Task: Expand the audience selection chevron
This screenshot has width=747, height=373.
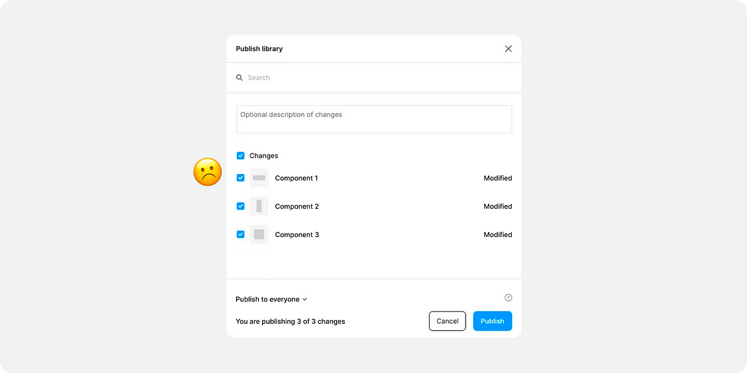Action: pos(304,299)
